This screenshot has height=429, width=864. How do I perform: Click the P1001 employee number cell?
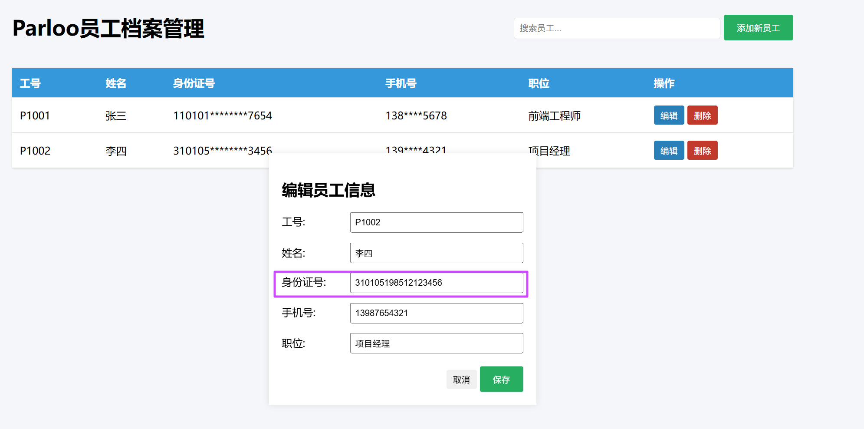(x=35, y=116)
